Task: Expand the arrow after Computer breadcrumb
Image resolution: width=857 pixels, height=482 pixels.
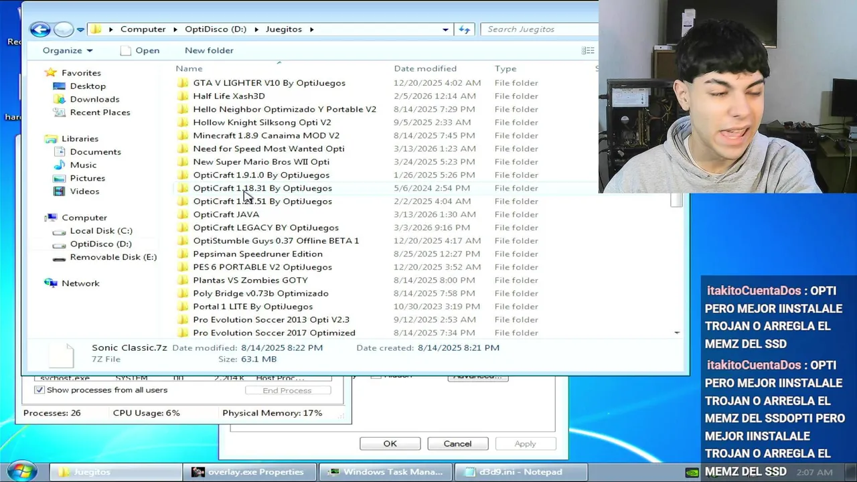Action: point(175,29)
